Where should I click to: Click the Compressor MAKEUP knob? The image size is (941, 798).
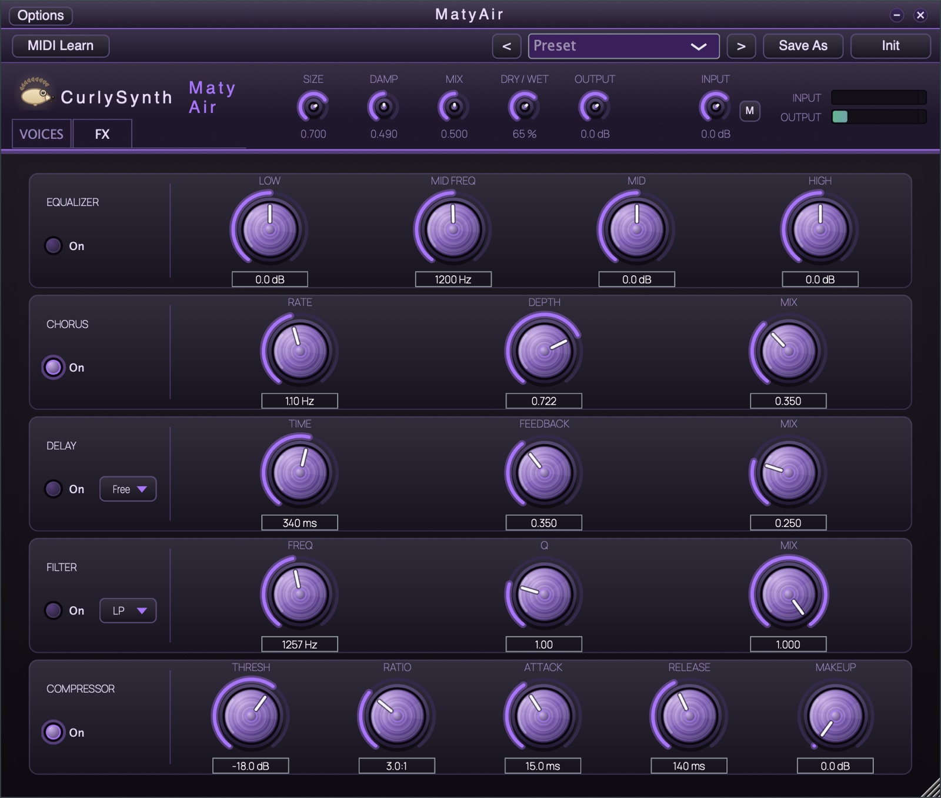click(836, 716)
